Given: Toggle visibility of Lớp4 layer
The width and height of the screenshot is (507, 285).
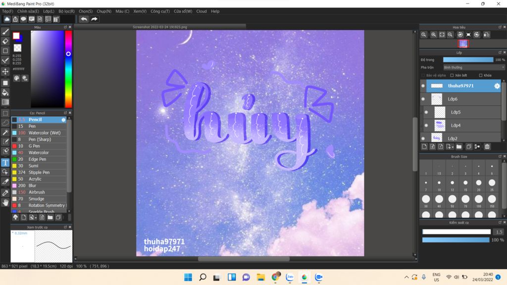Looking at the screenshot, I should pyautogui.click(x=426, y=125).
